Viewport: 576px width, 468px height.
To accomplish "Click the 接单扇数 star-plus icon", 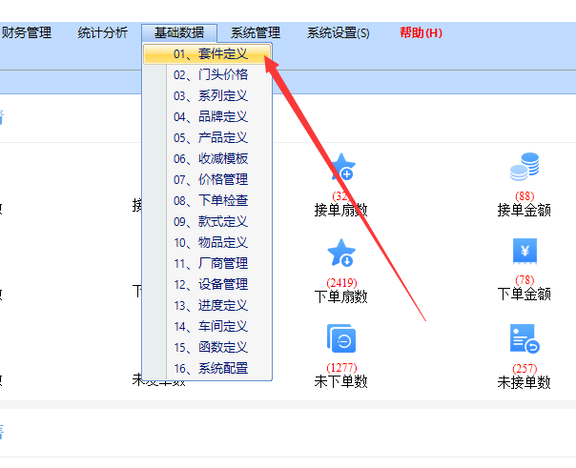I will tap(341, 169).
